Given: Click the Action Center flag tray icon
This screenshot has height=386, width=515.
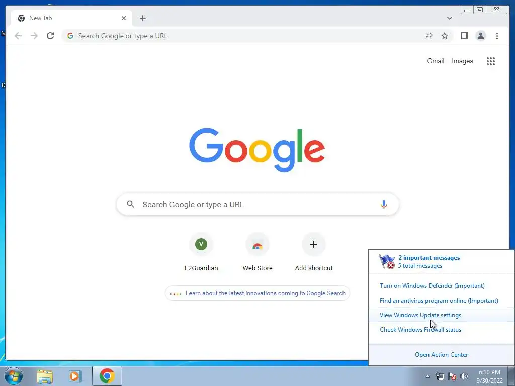Looking at the screenshot, I should pos(452,376).
